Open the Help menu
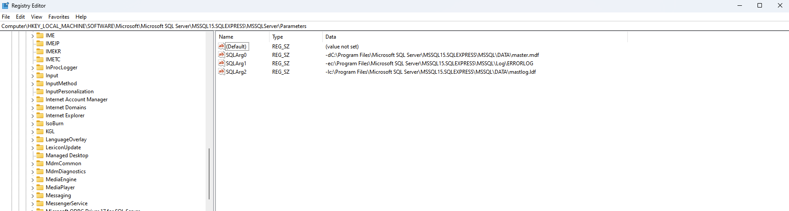This screenshot has height=211, width=789. click(x=81, y=17)
